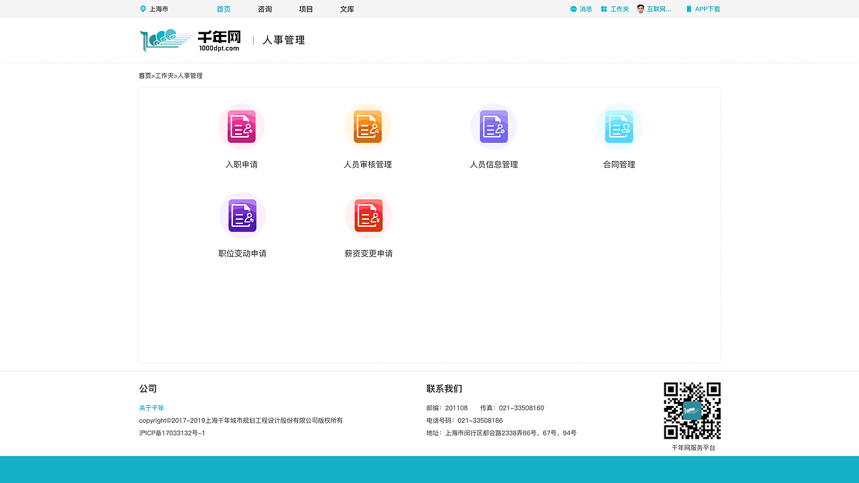Screen dimensions: 859x483
Task: Click the APP下载 link
Action: pos(707,9)
